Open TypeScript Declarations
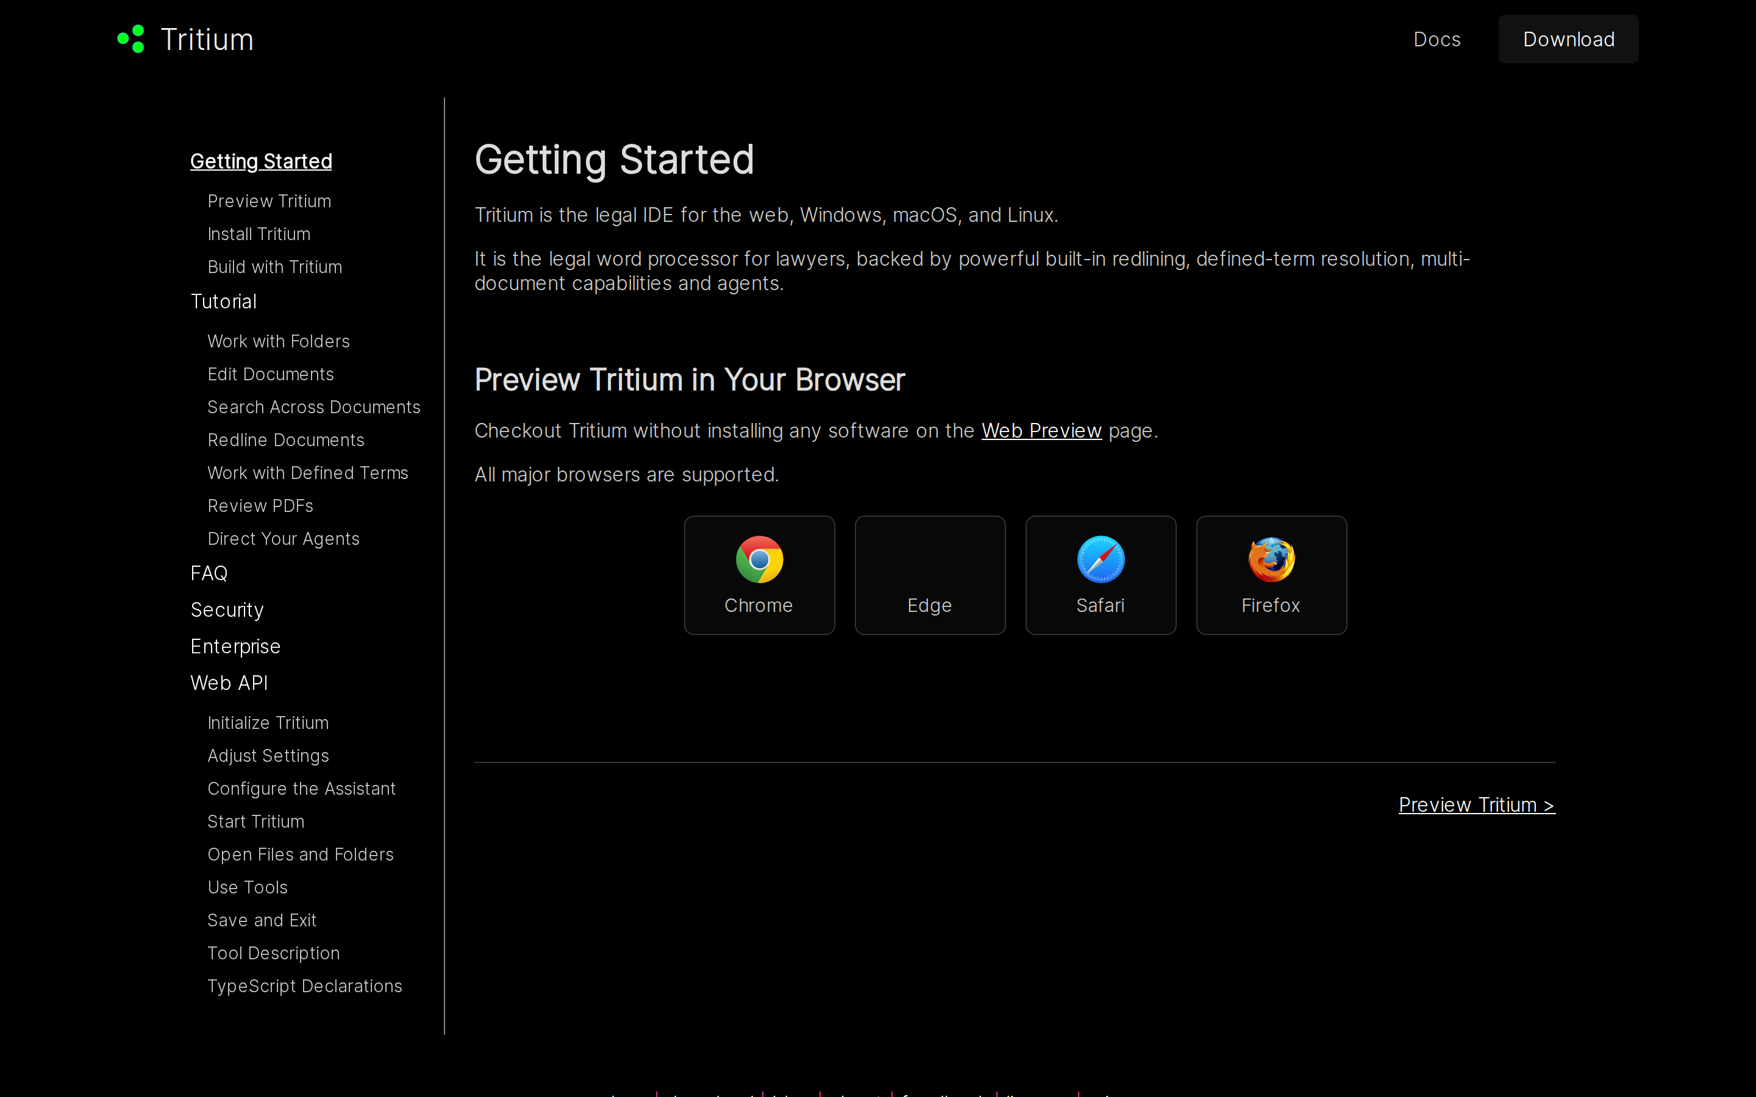Viewport: 1756px width, 1097px height. click(305, 986)
